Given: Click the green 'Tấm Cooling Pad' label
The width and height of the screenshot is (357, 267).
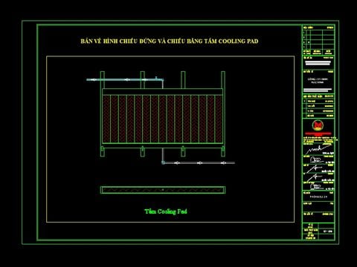Looking at the screenshot, I should 166,211.
